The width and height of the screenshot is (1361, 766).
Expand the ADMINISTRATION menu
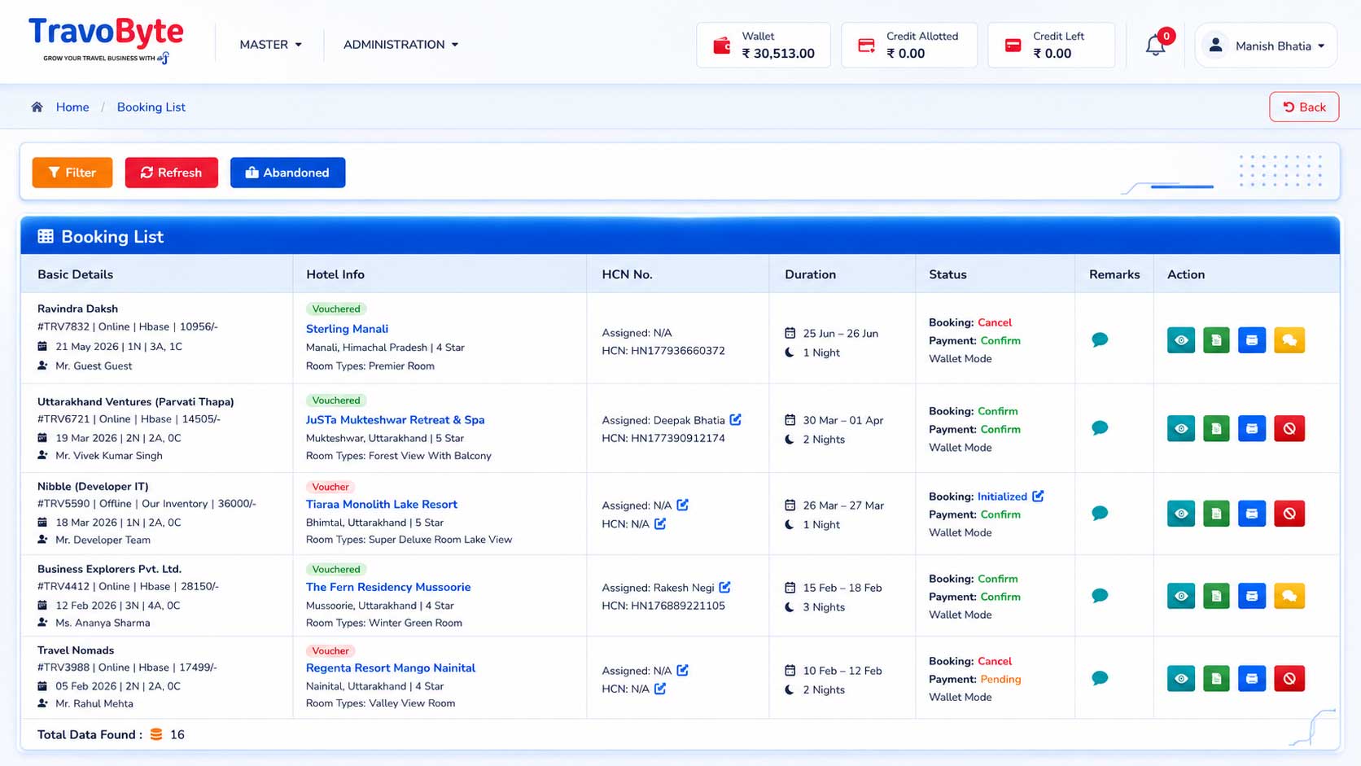[400, 45]
